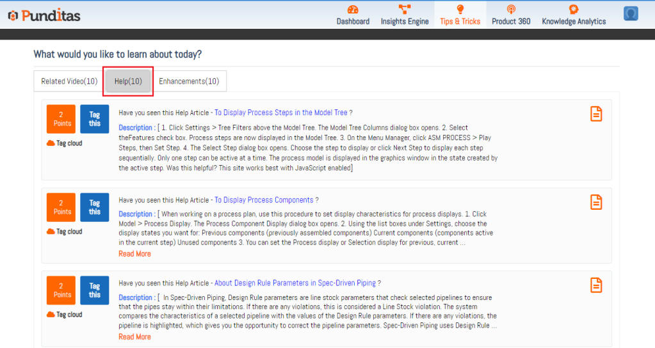Expand Read More under Design Rule Parameters description

tap(134, 337)
